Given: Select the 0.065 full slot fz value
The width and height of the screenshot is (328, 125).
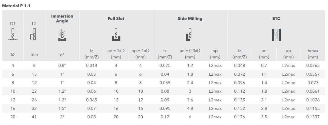Looking at the screenshot, I should [x=92, y=100].
